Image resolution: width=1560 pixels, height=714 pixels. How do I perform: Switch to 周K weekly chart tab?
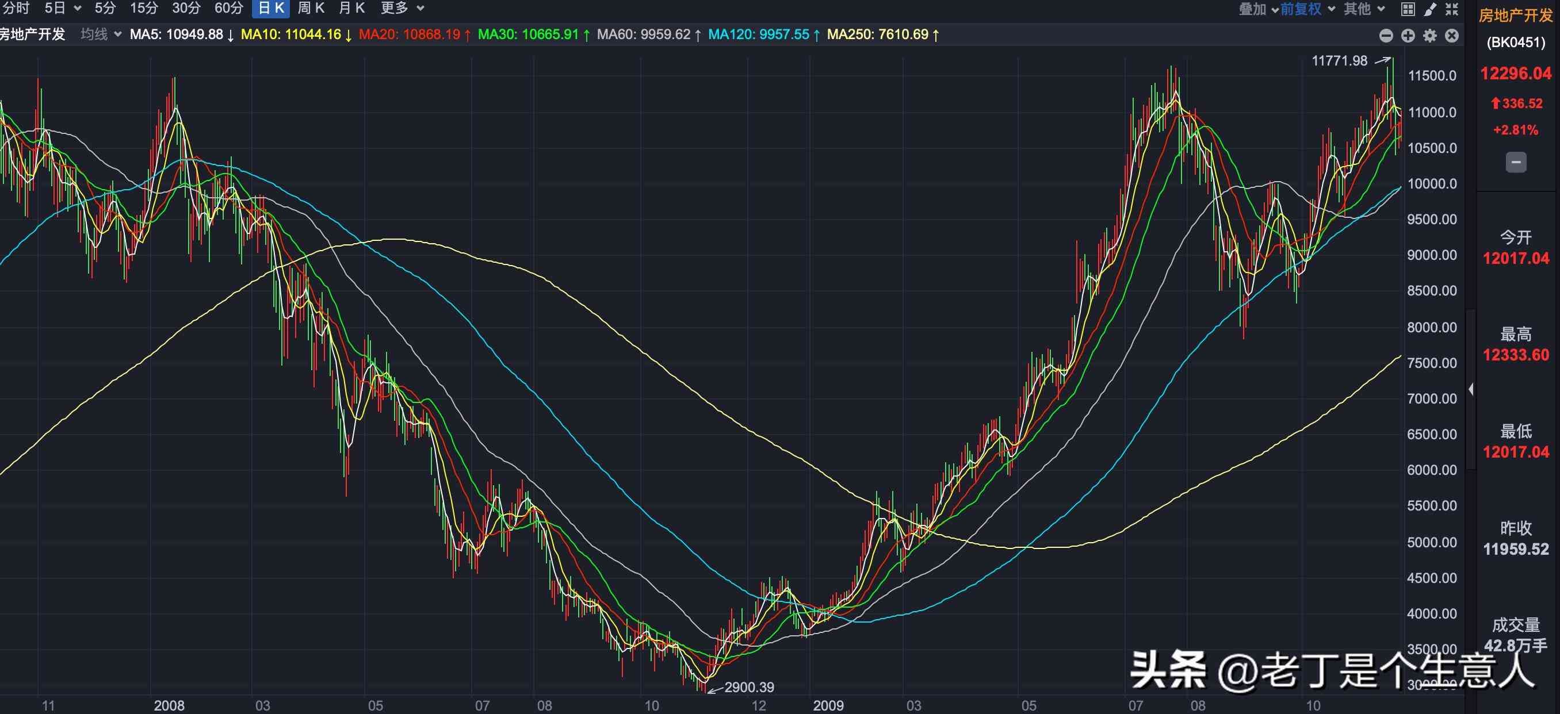pos(311,9)
